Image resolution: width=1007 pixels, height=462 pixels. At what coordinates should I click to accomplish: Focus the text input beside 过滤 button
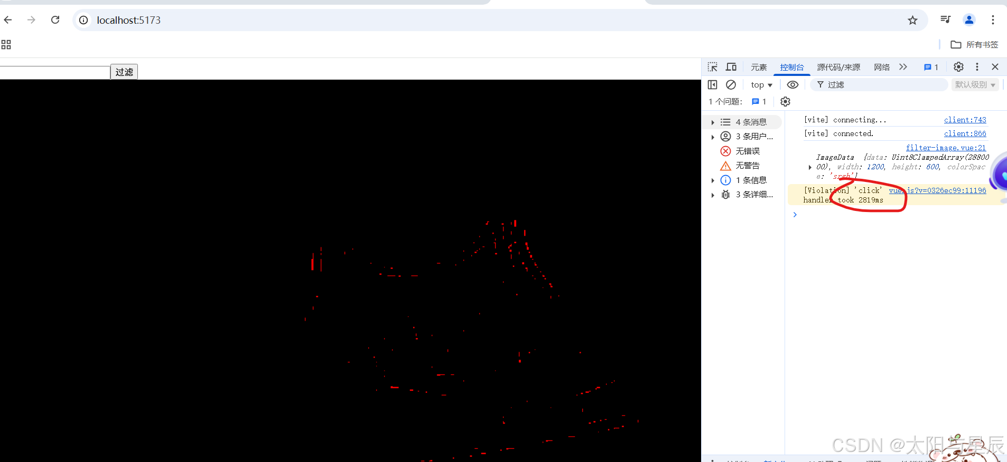pyautogui.click(x=55, y=72)
